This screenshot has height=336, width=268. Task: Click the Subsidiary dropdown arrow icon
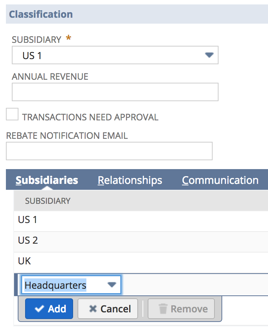(209, 55)
